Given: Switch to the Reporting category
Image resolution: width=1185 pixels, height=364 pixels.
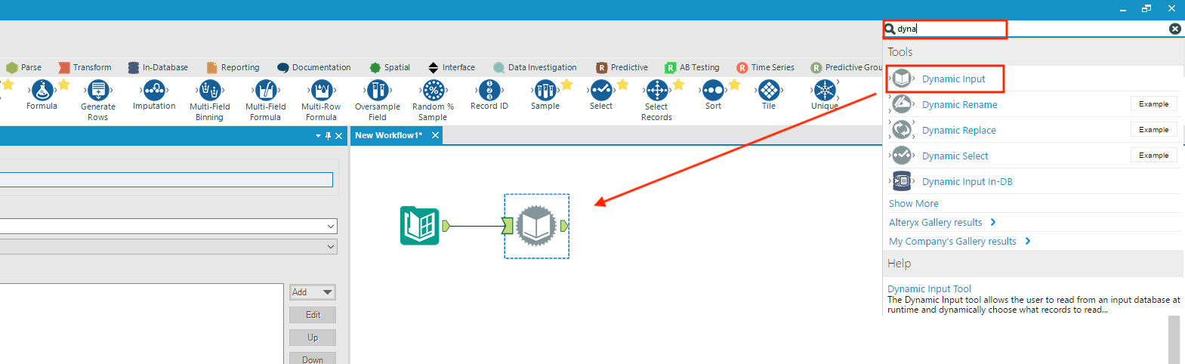Looking at the screenshot, I should click(233, 67).
